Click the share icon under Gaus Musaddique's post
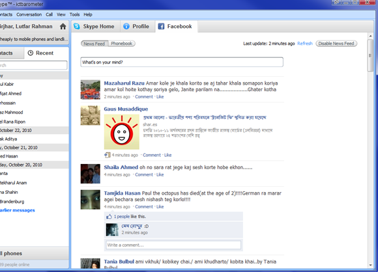 tap(108, 155)
